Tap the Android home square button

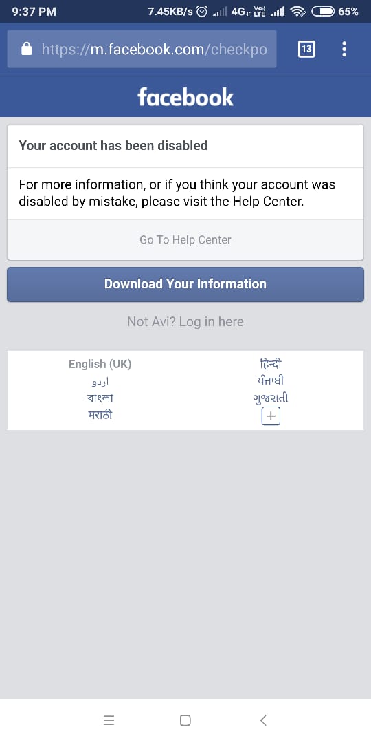tap(185, 720)
